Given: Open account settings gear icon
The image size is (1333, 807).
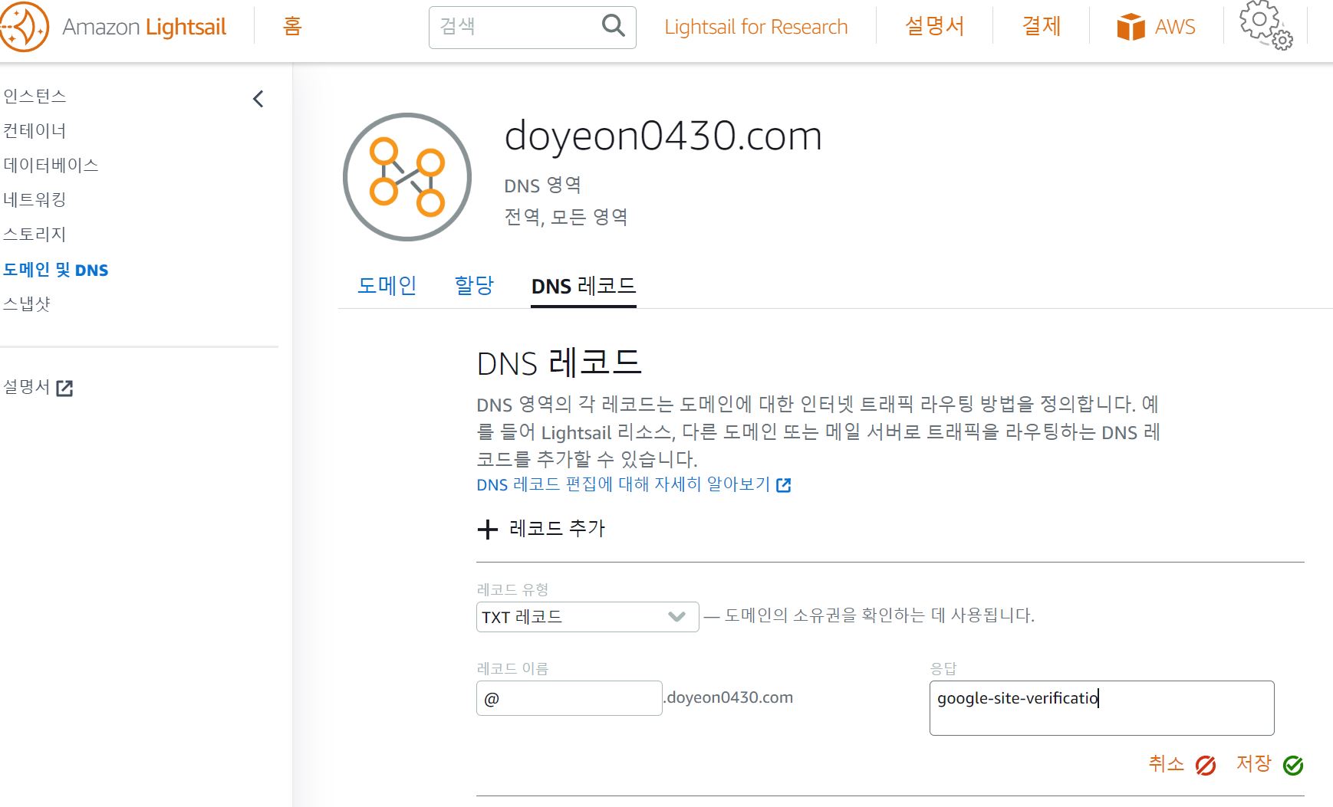Looking at the screenshot, I should click(x=1266, y=25).
